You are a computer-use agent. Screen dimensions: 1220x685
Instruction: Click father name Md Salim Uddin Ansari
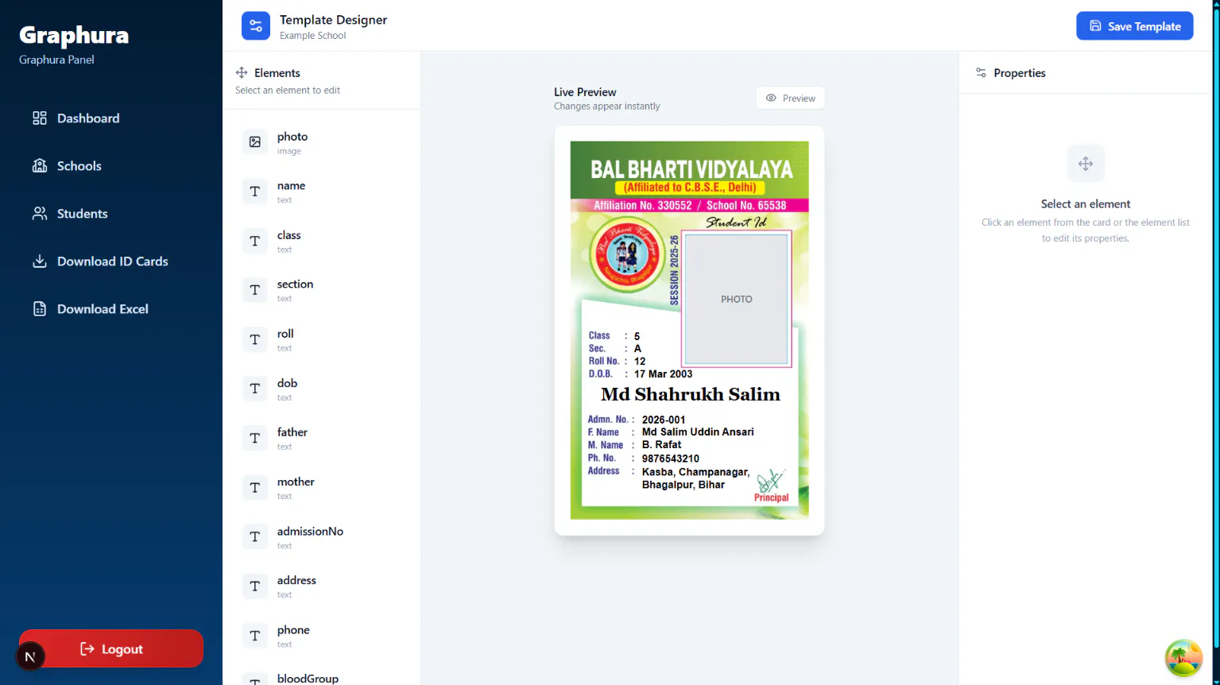698,432
